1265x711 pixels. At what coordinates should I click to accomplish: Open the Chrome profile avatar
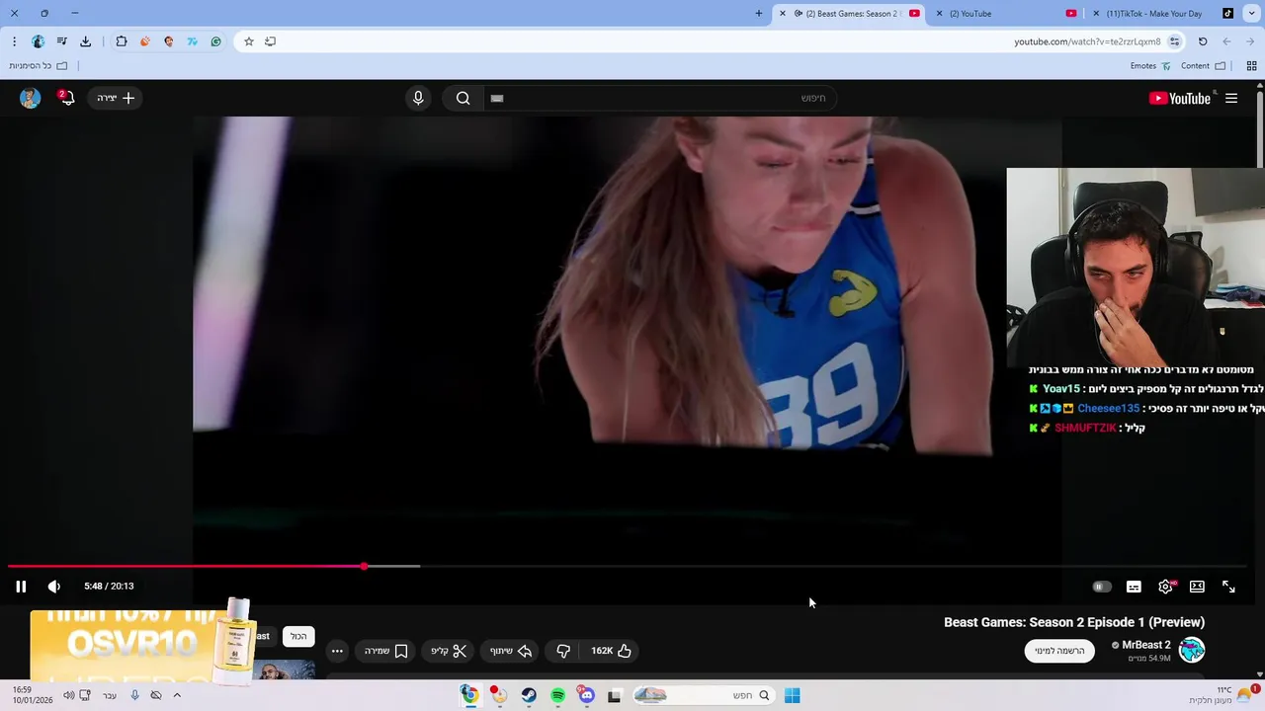38,41
